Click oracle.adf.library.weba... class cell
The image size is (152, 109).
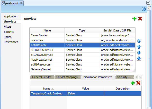coord(117,64)
